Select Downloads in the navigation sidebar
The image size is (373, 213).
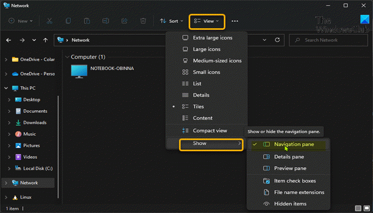click(x=35, y=122)
